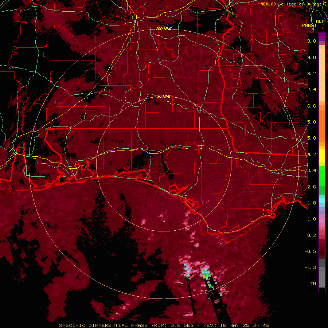Click the "5.8" scale value
The width and height of the screenshot is (328, 328).
point(312,122)
